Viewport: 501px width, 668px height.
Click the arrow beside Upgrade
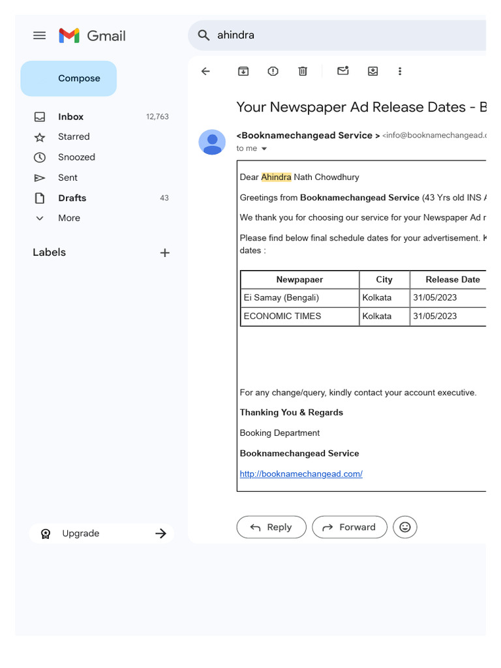click(x=160, y=534)
